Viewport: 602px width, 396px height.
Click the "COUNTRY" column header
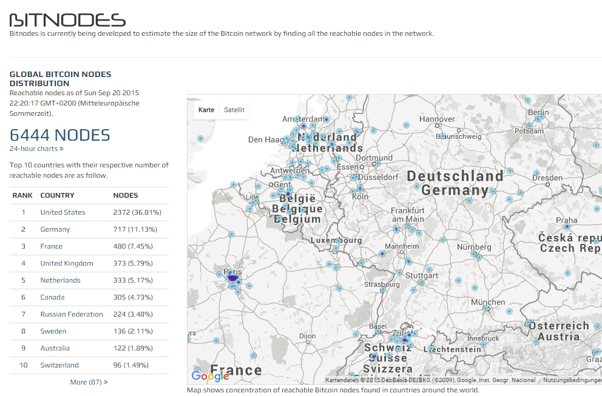57,195
